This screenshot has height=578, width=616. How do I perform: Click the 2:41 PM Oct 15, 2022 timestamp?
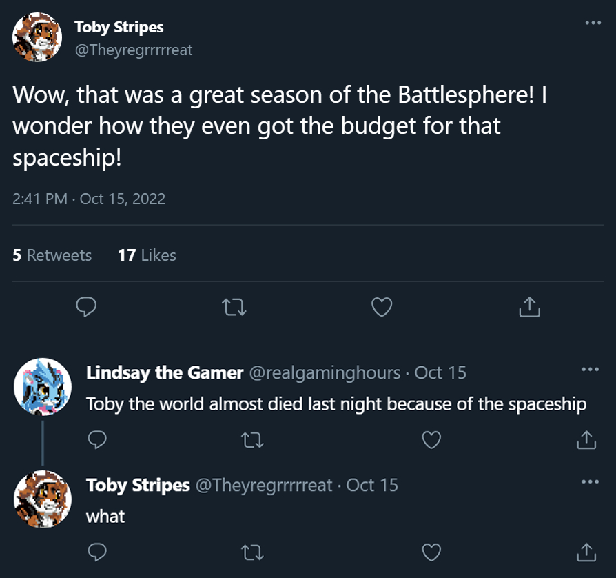coord(89,199)
